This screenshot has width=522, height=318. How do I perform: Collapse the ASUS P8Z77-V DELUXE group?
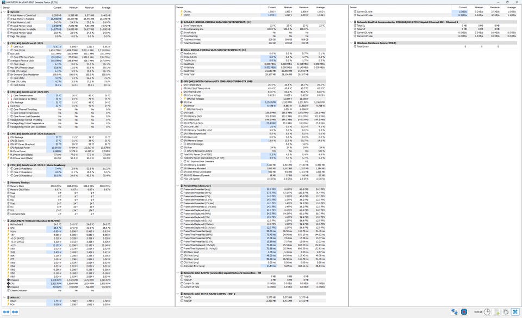[x=4, y=221]
